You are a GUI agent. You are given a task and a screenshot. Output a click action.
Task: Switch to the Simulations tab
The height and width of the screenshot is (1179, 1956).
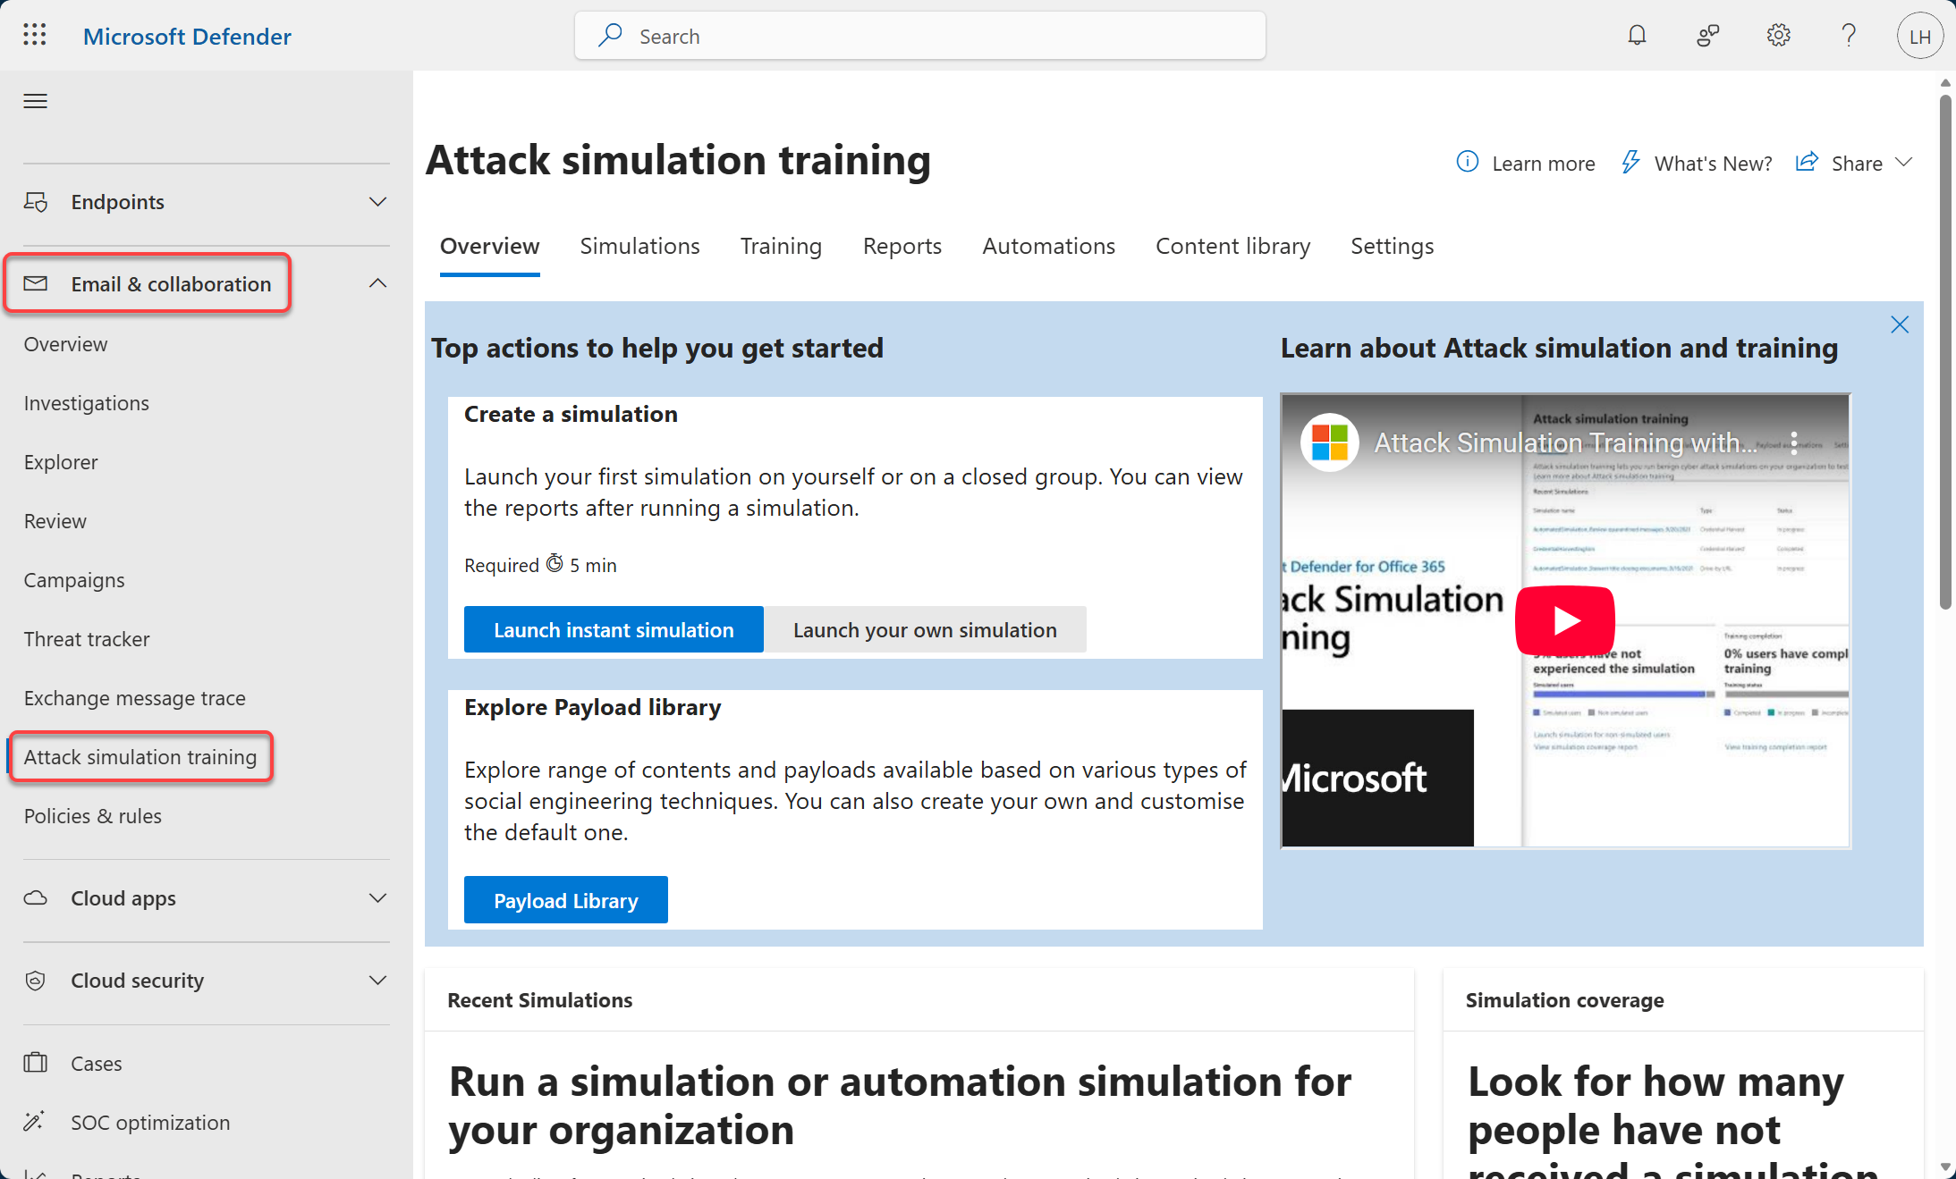click(x=639, y=246)
